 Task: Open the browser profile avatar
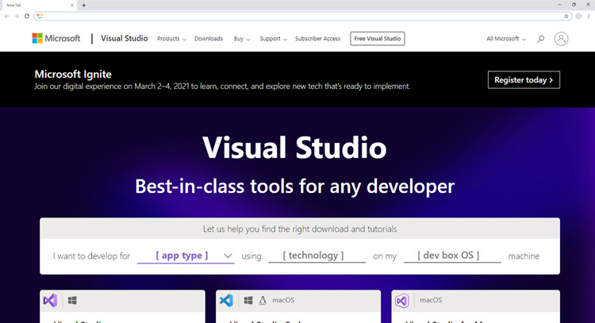tap(578, 16)
